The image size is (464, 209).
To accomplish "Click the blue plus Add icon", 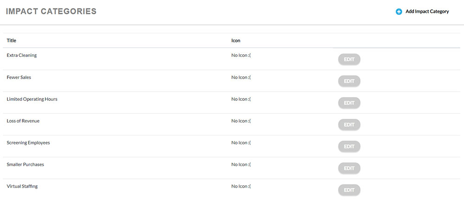I will (399, 12).
